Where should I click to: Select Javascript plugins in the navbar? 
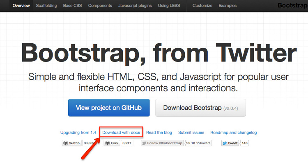point(135,6)
